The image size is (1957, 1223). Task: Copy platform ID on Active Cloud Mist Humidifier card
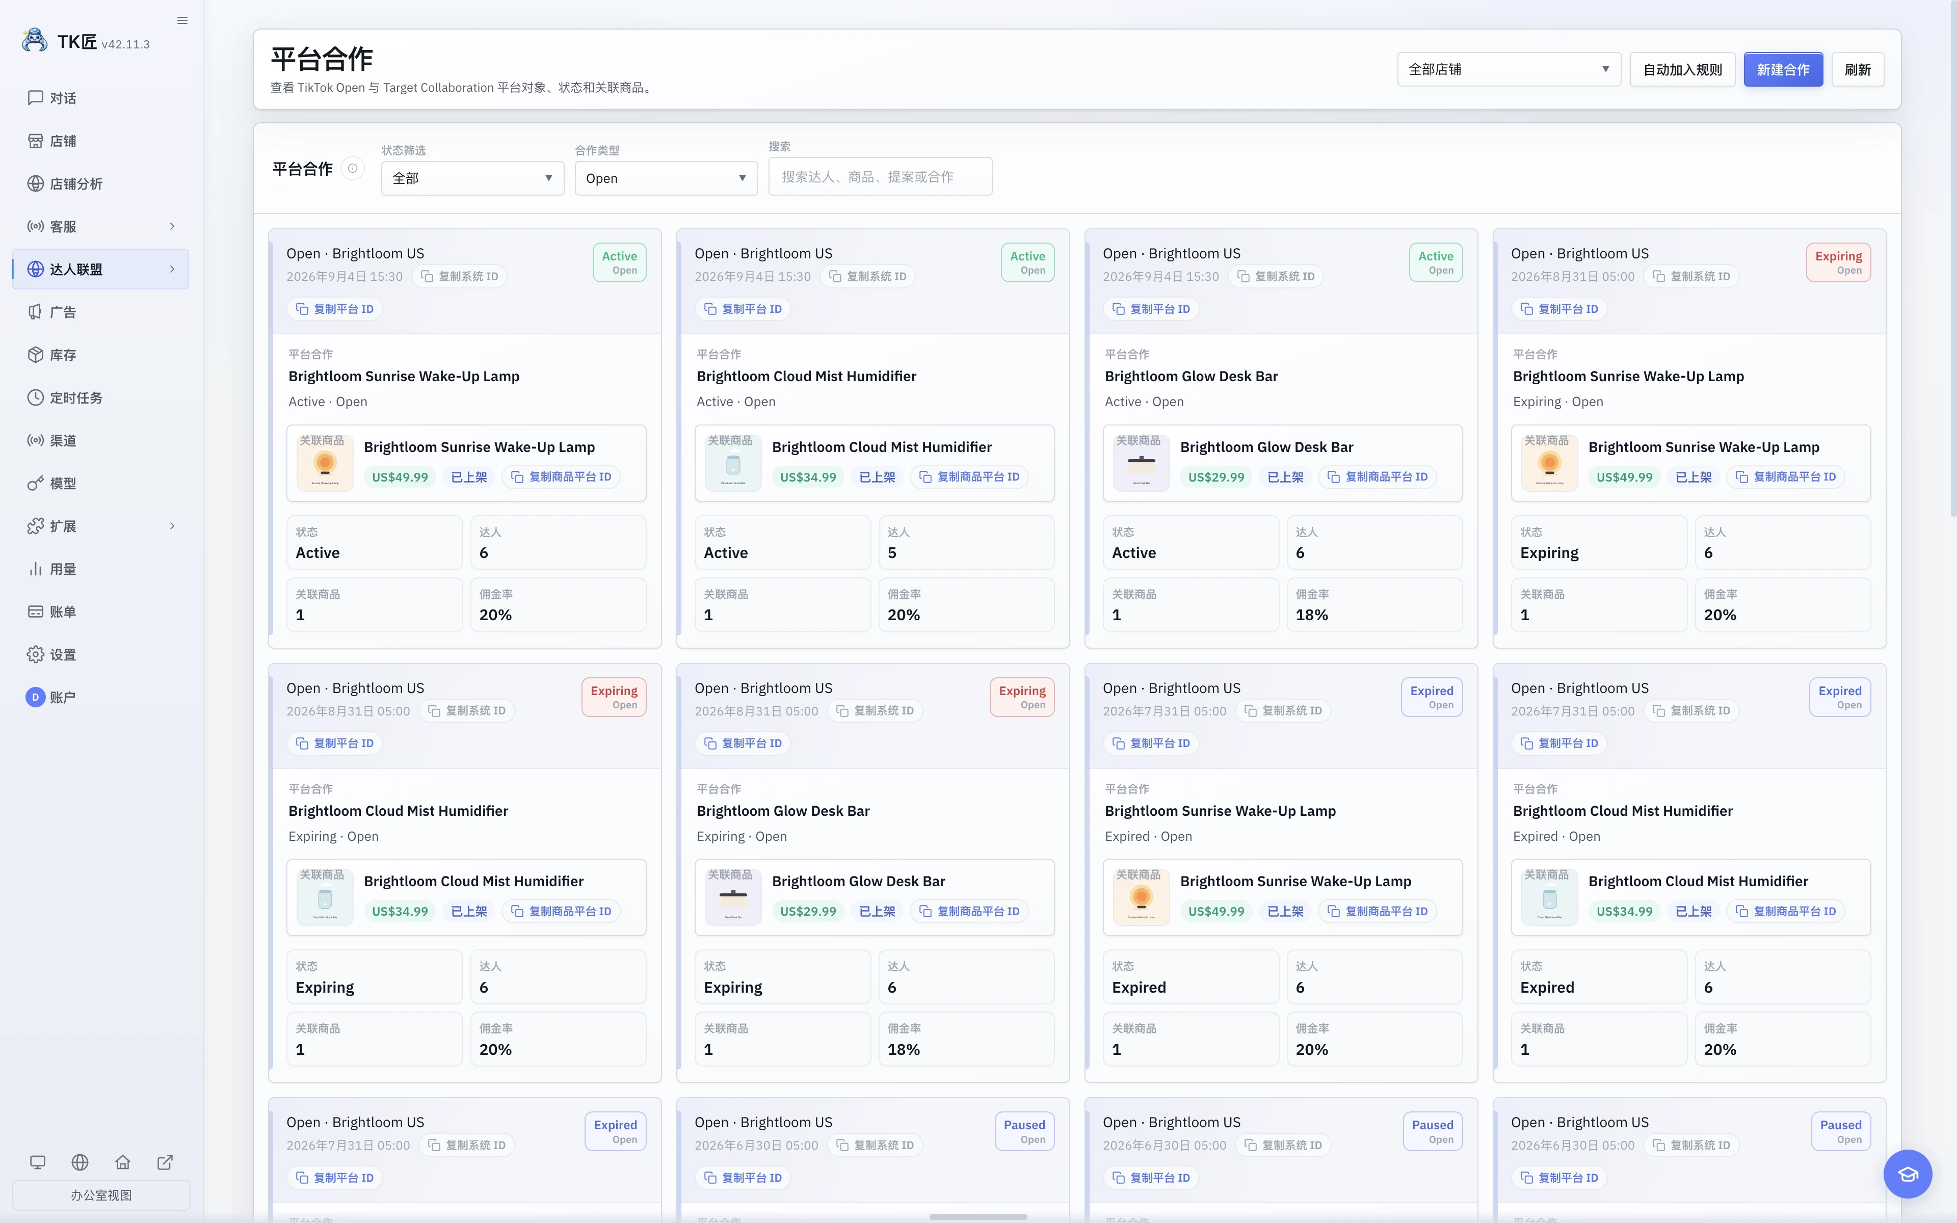pyautogui.click(x=743, y=309)
